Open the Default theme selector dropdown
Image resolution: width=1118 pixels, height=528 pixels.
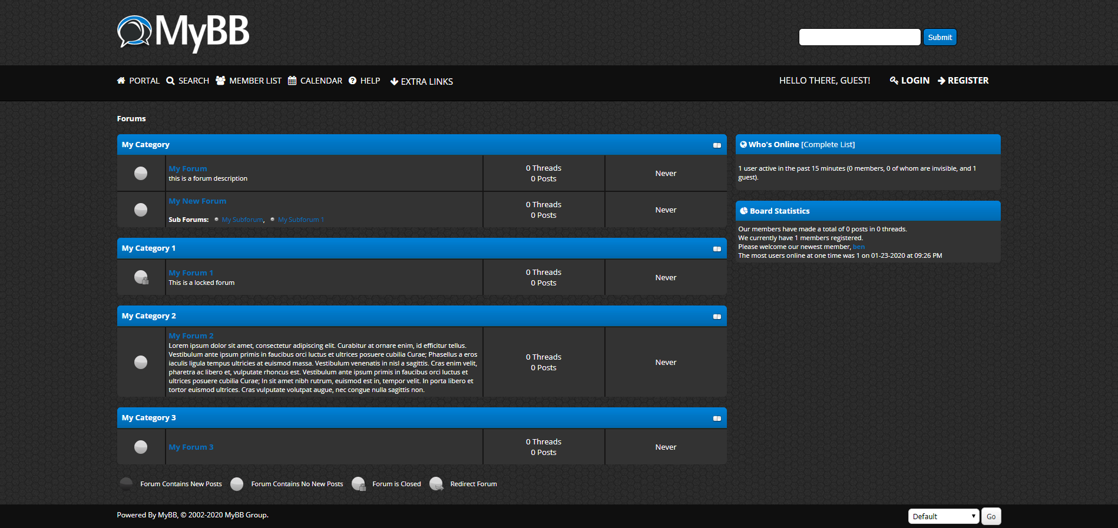[x=943, y=516]
